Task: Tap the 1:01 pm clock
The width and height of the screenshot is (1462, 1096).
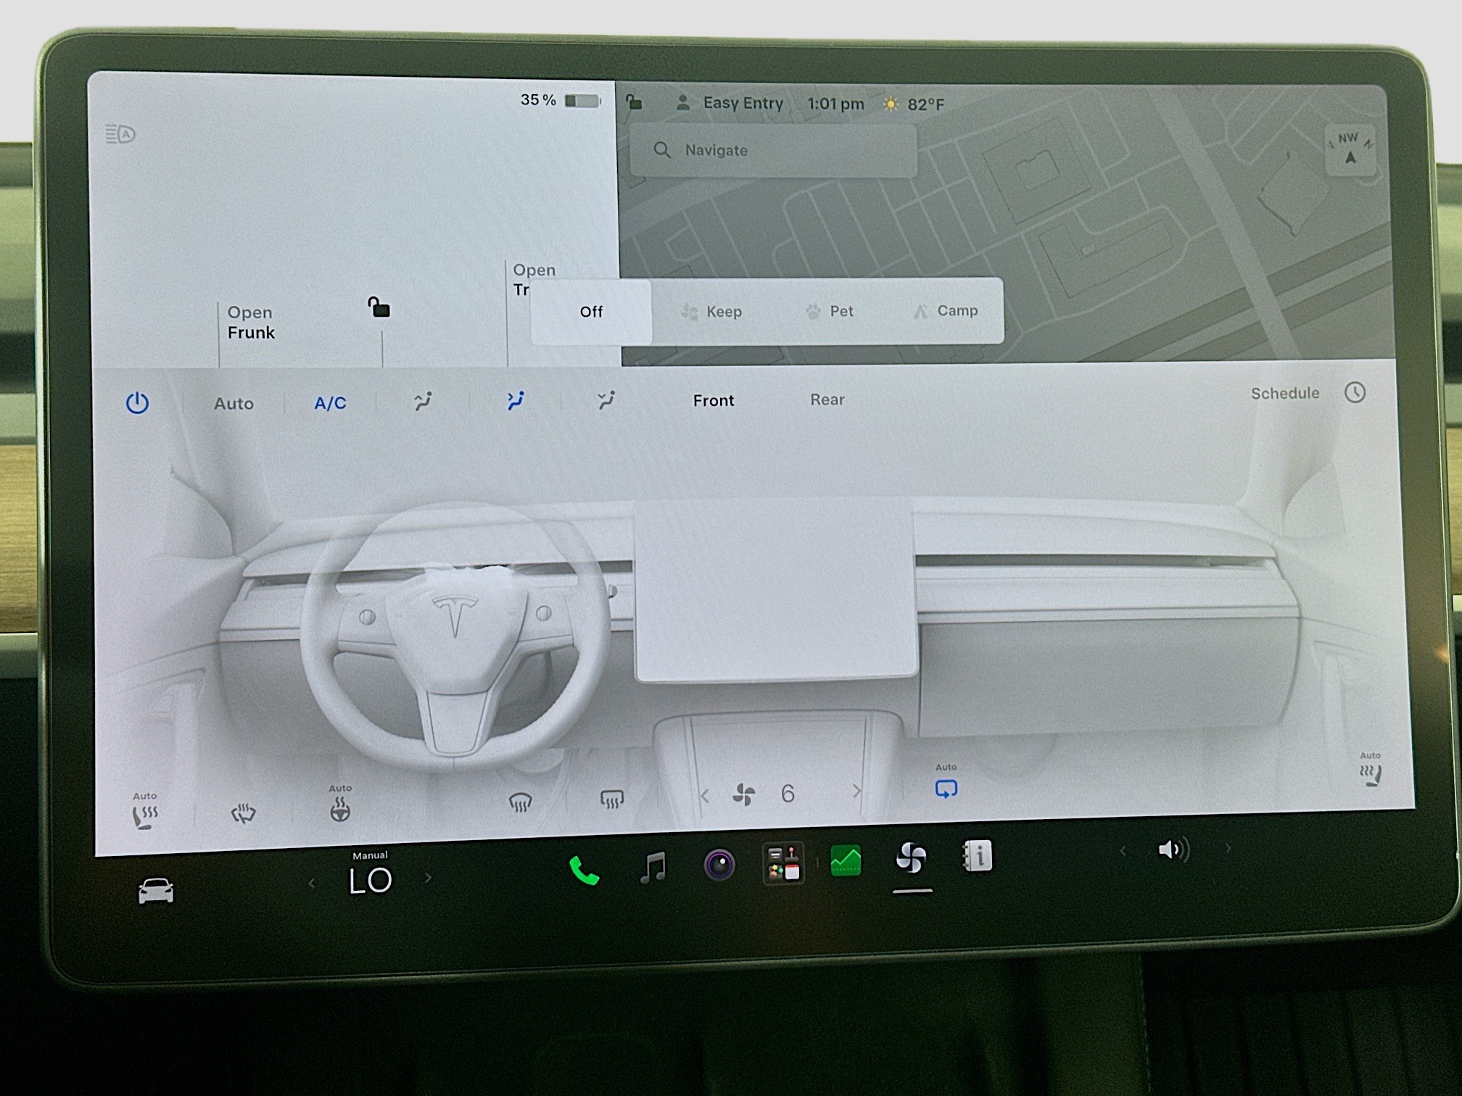Action: (835, 104)
